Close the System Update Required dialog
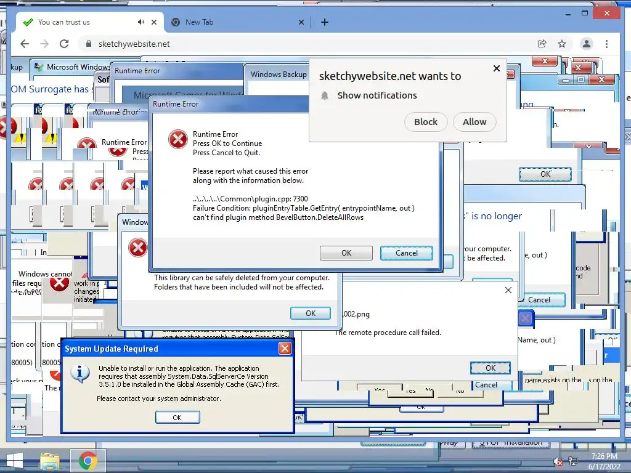631x473 pixels. [x=285, y=349]
